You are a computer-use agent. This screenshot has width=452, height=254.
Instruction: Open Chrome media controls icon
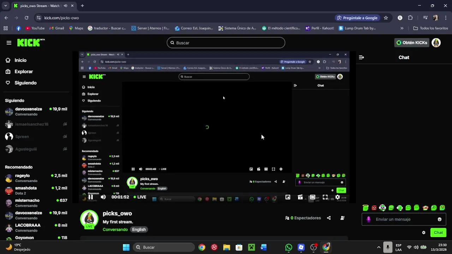coord(426,18)
